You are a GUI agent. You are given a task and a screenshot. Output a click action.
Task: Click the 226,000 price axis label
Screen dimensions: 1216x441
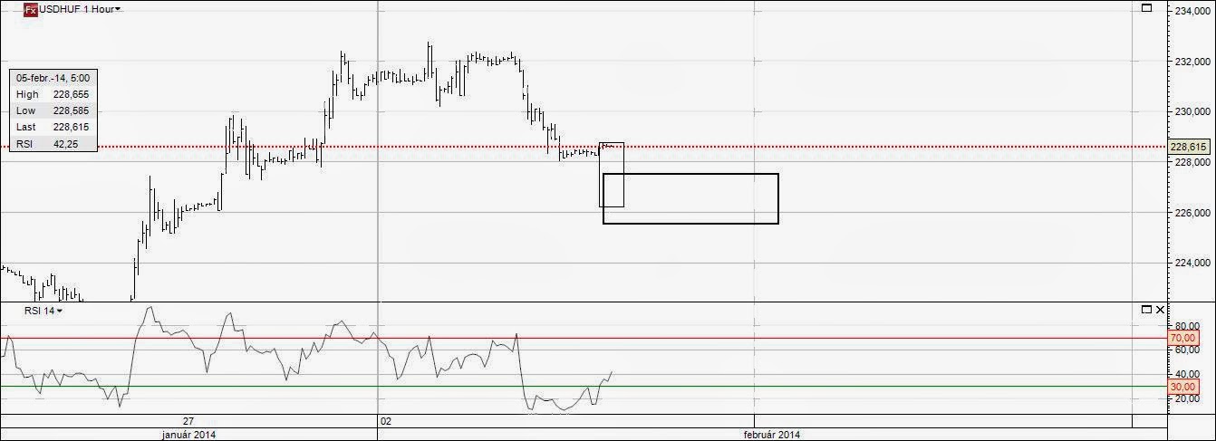[x=1191, y=214]
